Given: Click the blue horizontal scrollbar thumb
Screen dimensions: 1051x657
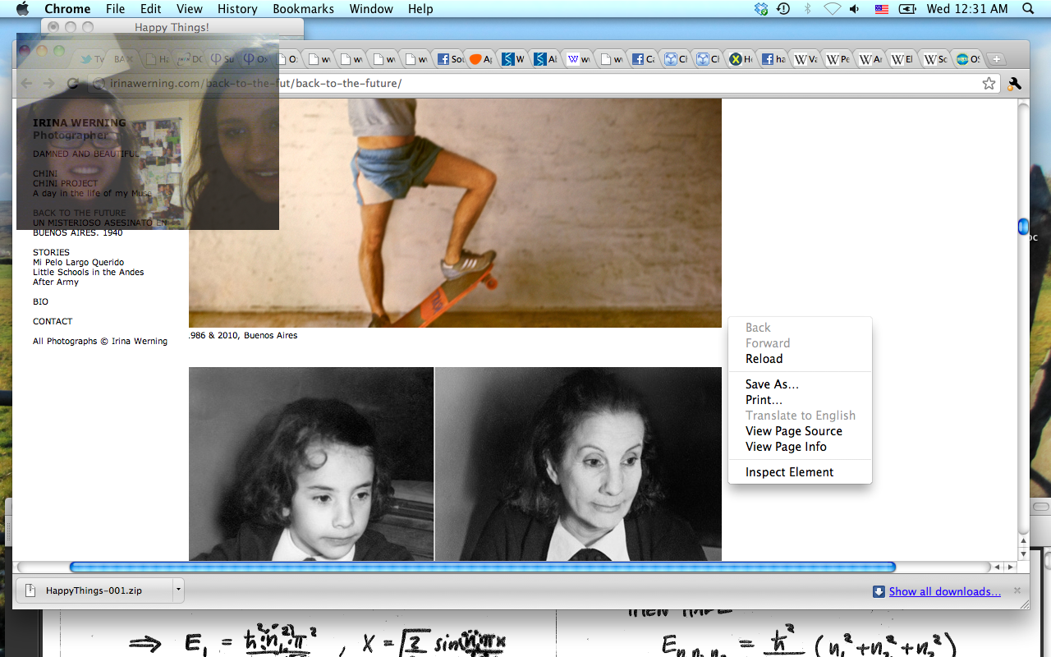Looking at the screenshot, I should [x=482, y=567].
